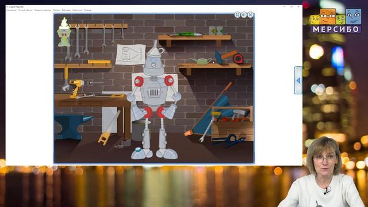Viewport: 368px width, 207px height.
Task: Select the hand saw leaning on workbench
Action: 109,128
